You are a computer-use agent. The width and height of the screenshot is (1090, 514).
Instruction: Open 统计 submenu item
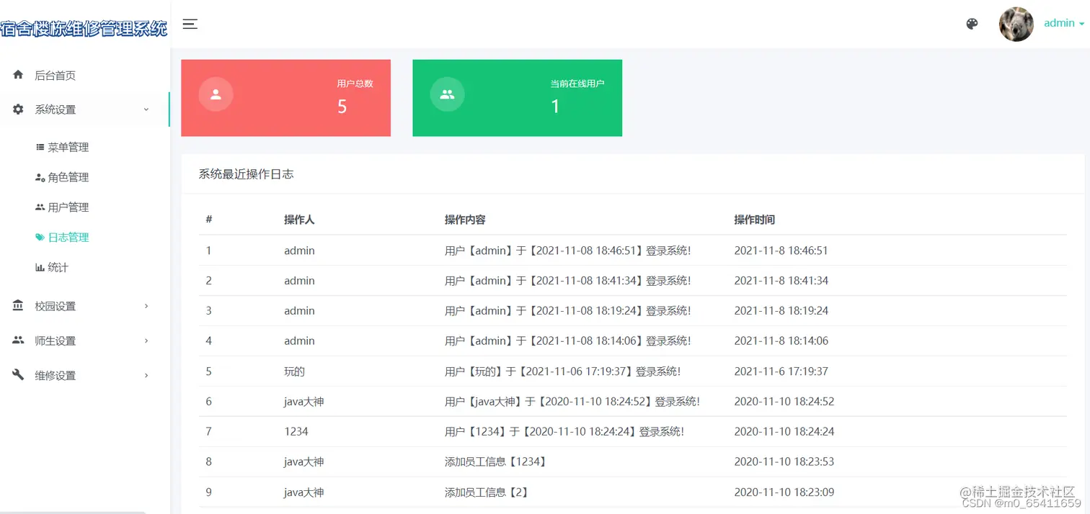58,268
